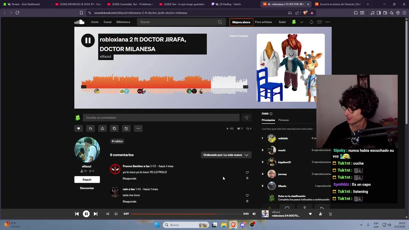
Task: Bookmark this page icon
Action: coord(81,13)
